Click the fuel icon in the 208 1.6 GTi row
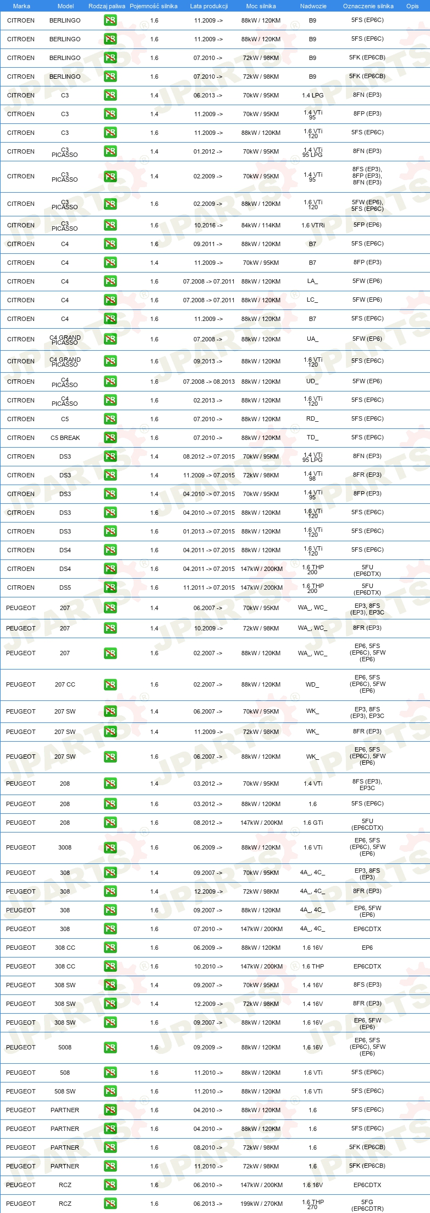430x1213 pixels. click(110, 823)
